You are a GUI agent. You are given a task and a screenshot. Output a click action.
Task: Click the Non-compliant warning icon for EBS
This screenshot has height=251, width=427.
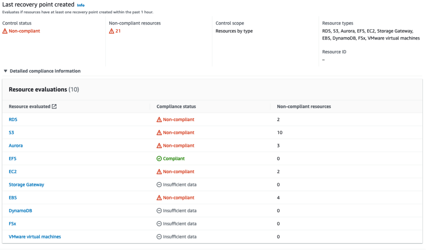158,197
